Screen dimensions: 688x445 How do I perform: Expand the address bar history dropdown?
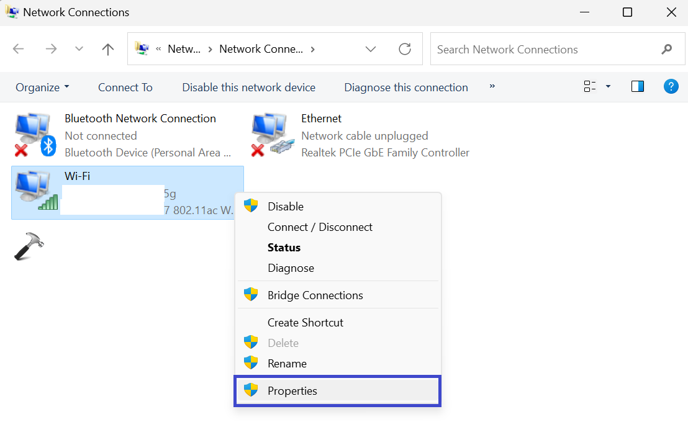click(x=371, y=49)
